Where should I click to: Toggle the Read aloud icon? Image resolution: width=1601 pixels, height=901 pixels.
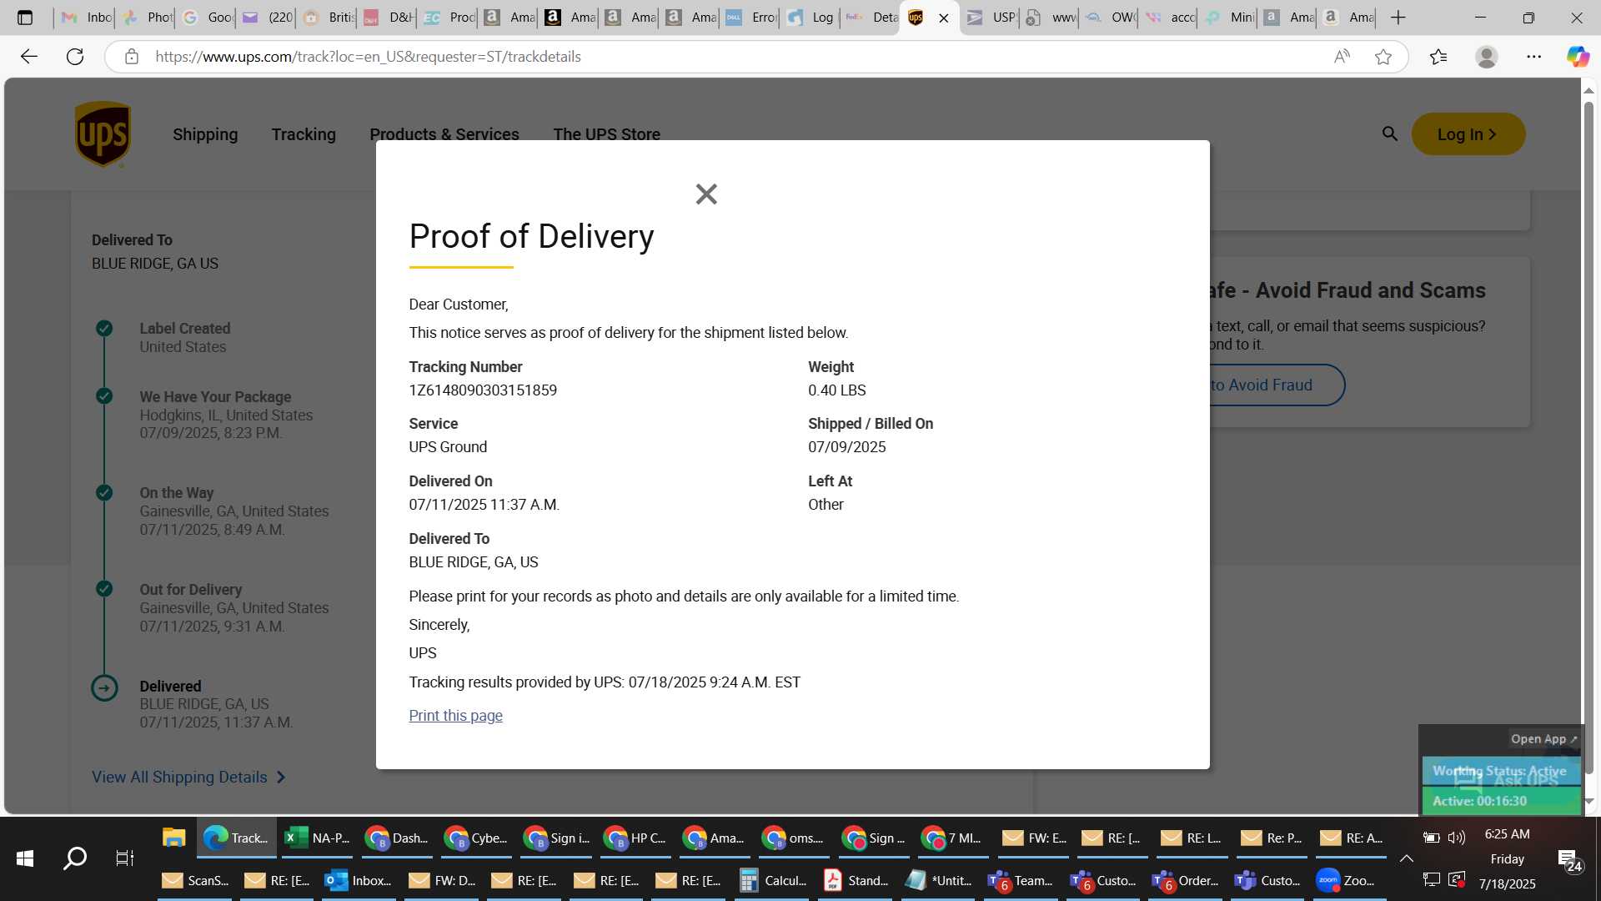coord(1342,57)
